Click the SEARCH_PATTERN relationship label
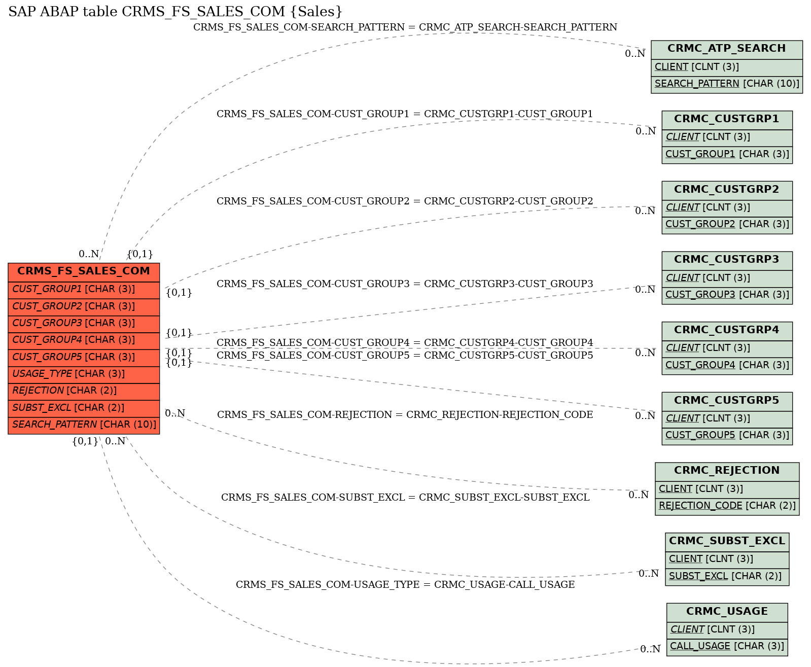Screen dimensions: 811x667 (x=405, y=27)
